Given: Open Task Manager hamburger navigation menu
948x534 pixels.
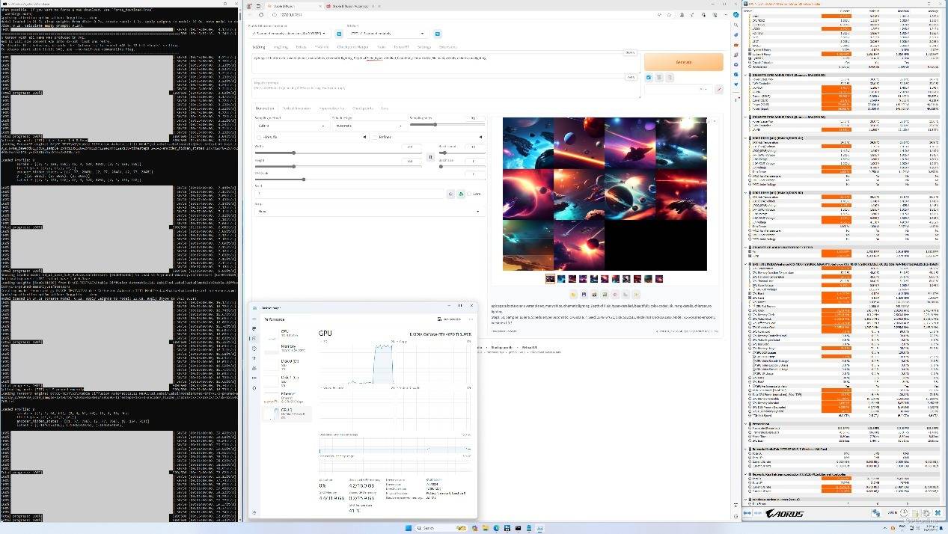Looking at the screenshot, I should 254,319.
